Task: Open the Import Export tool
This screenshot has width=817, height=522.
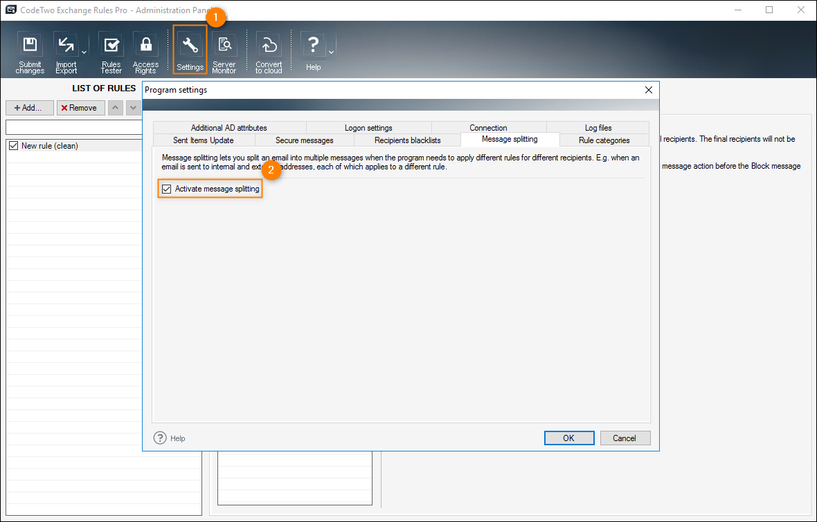Action: [x=66, y=53]
